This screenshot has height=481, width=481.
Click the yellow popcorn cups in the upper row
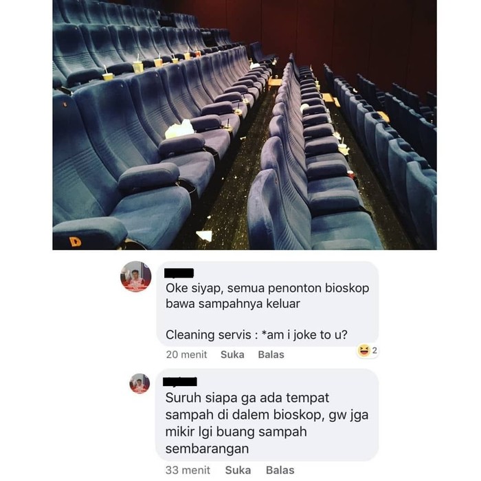[138, 67]
